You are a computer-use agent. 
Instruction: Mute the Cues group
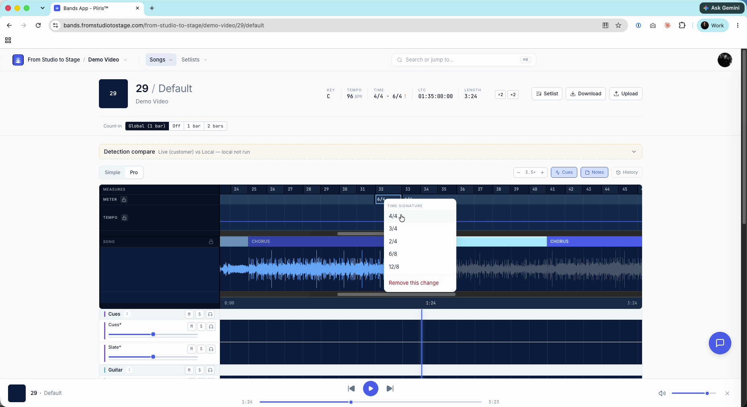click(x=189, y=314)
